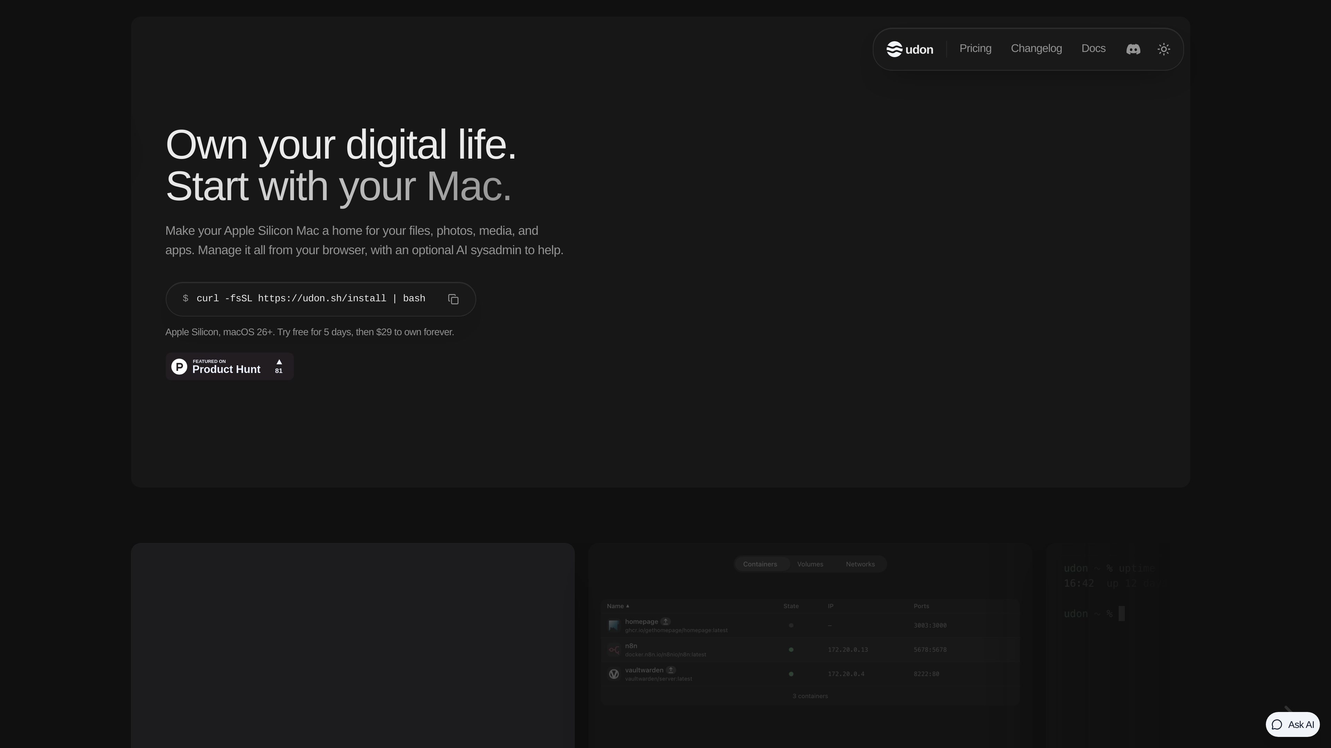Click the update badge beside vaultwarden

[671, 670]
